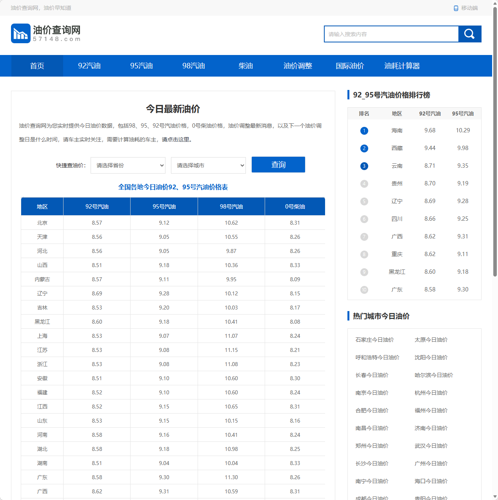Open 哈尔滨今日油价 link

pos(434,375)
